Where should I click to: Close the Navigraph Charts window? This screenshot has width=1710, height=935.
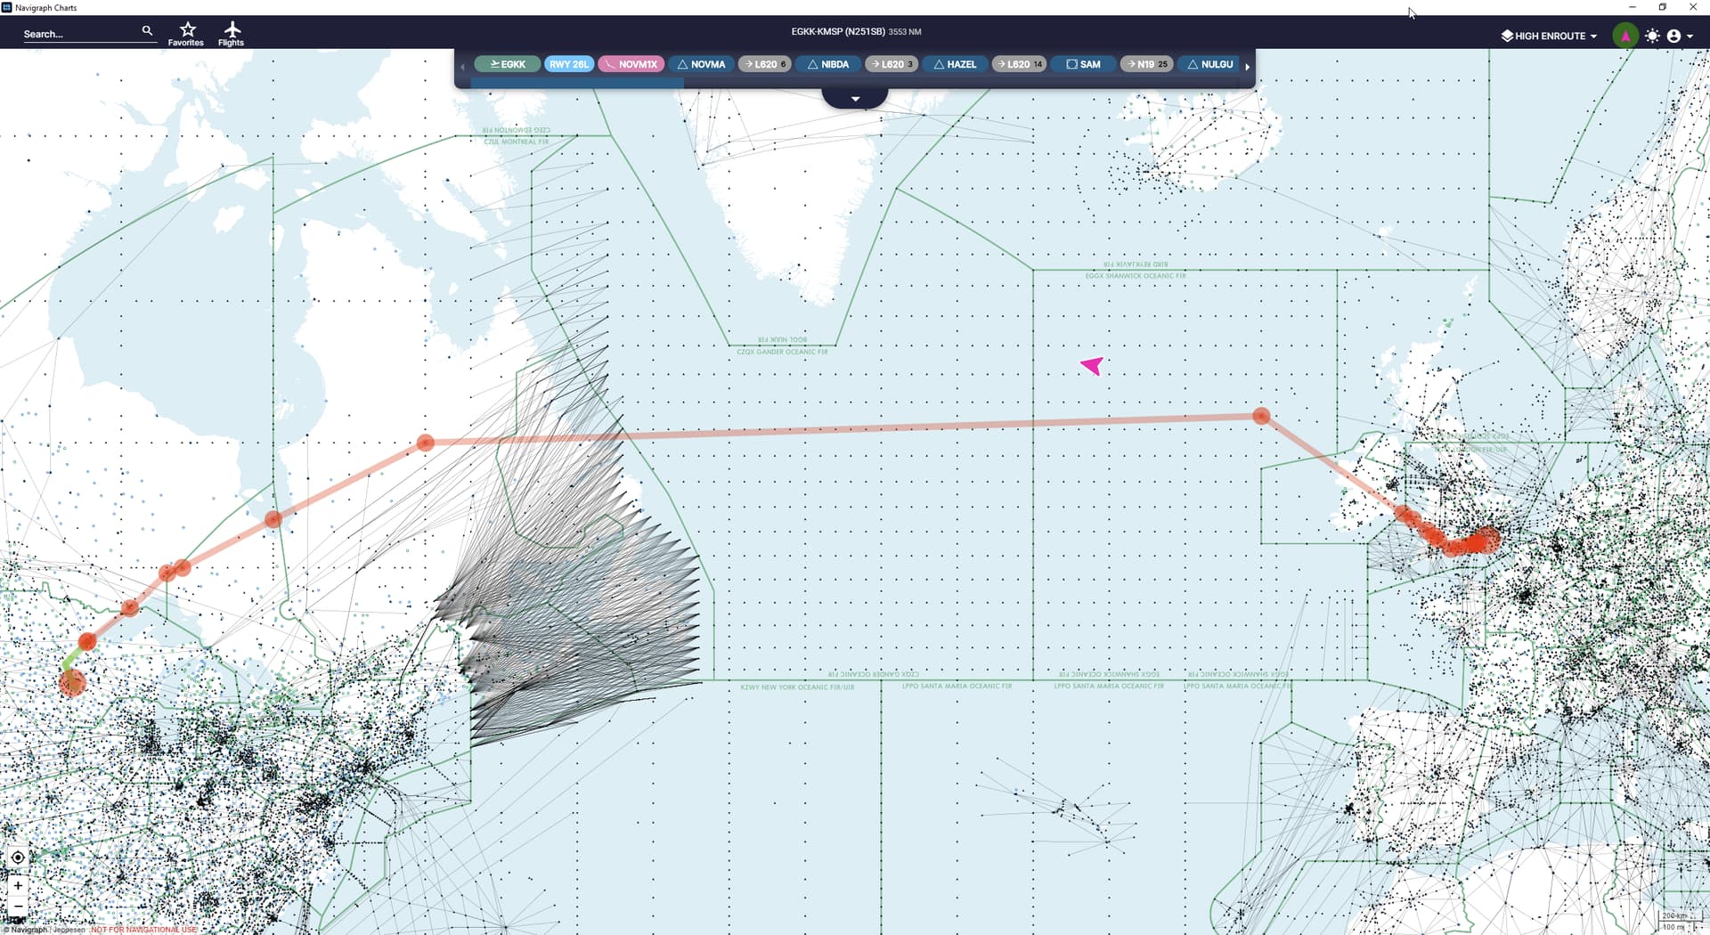pyautogui.click(x=1693, y=7)
